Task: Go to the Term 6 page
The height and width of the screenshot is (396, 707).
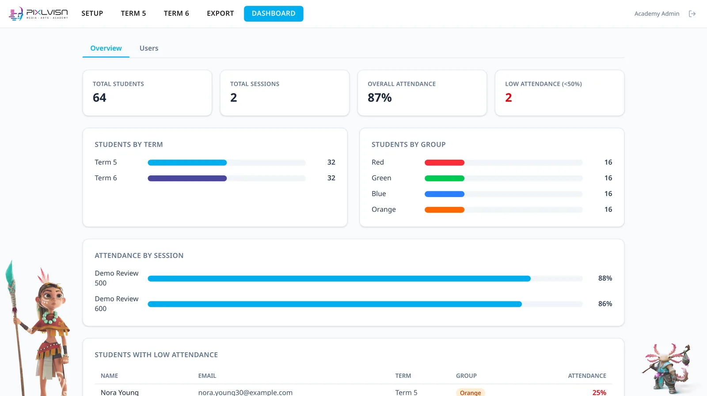Action: click(x=176, y=14)
